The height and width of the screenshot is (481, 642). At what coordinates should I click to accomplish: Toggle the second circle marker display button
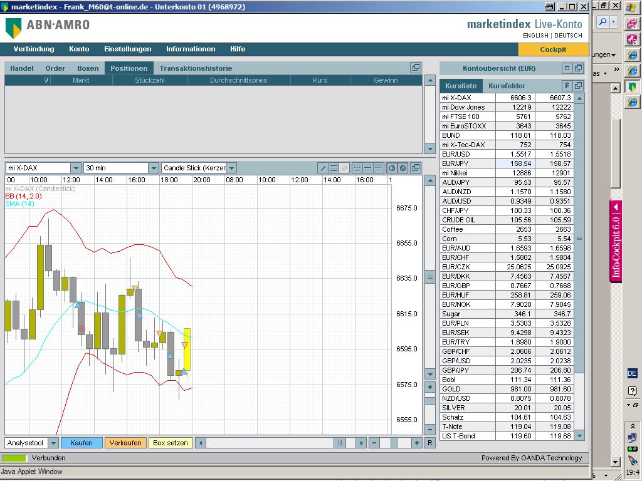[403, 168]
